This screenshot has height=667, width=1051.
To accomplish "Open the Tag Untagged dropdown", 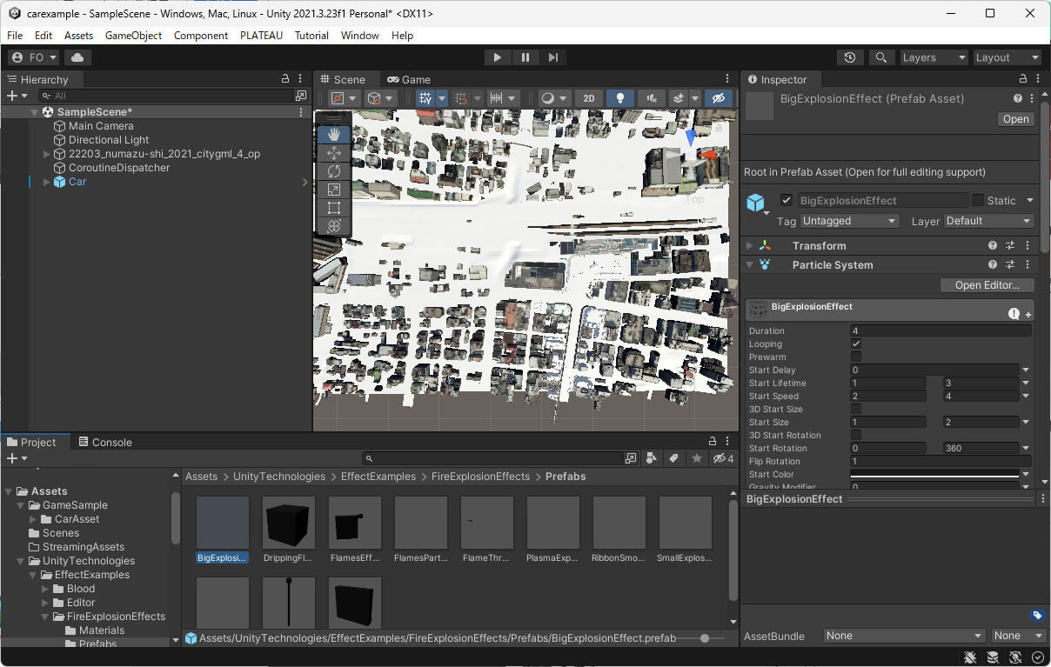I will point(849,221).
